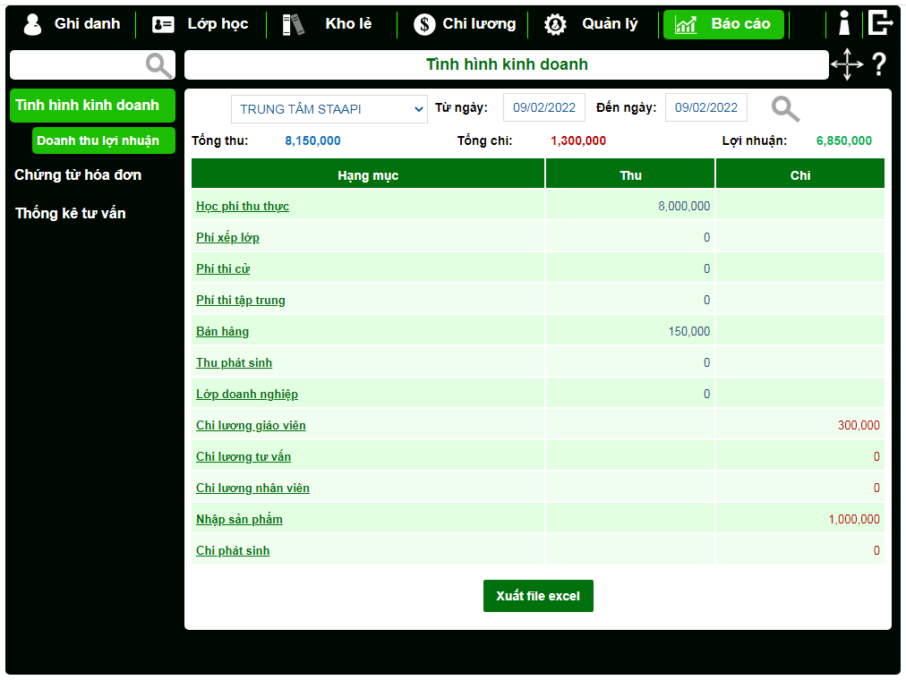Open the Lớp học menu
The width and height of the screenshot is (906, 680).
pyautogui.click(x=201, y=24)
